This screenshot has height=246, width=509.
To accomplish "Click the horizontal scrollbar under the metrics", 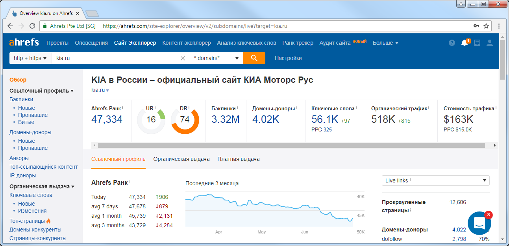I will (x=291, y=145).
